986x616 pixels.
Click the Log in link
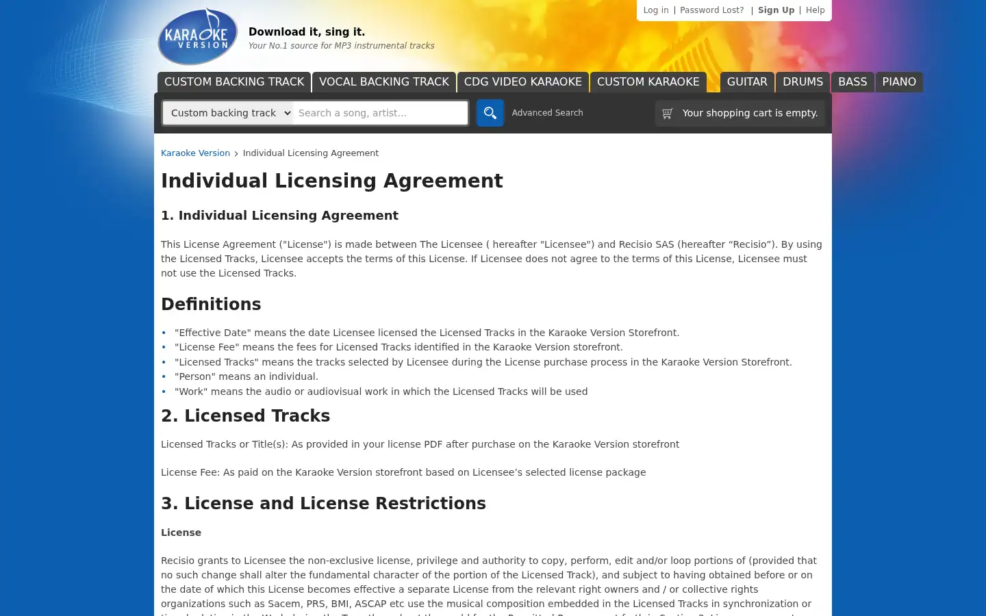click(x=656, y=10)
